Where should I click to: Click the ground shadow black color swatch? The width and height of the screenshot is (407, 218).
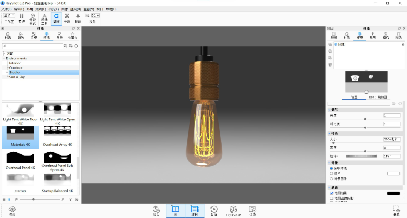point(393,194)
